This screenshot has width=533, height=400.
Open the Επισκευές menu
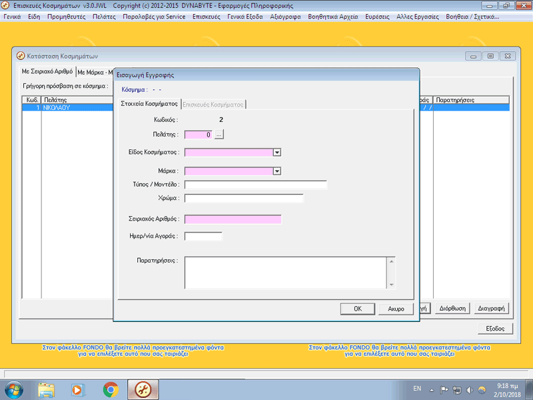[x=207, y=17]
